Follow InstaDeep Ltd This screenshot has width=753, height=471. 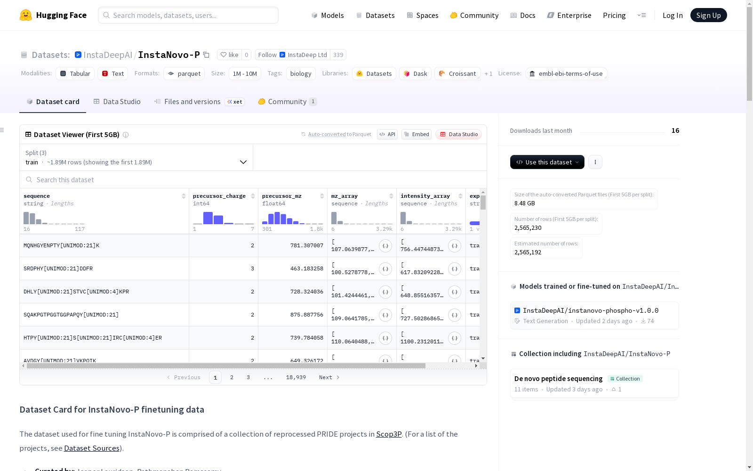pyautogui.click(x=293, y=55)
